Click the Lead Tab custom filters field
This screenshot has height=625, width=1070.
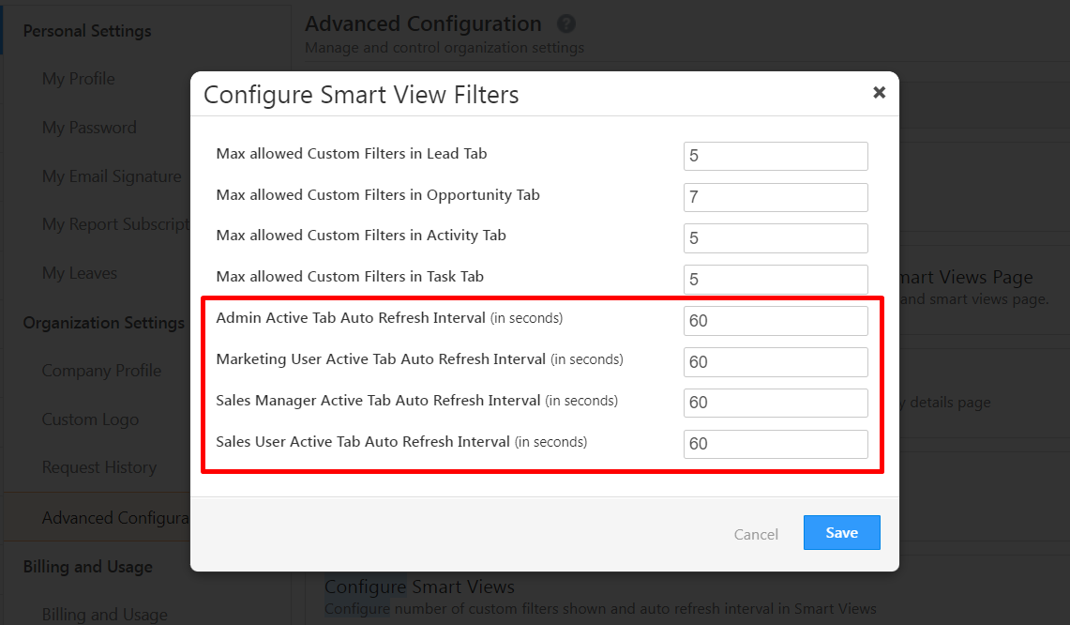(776, 156)
